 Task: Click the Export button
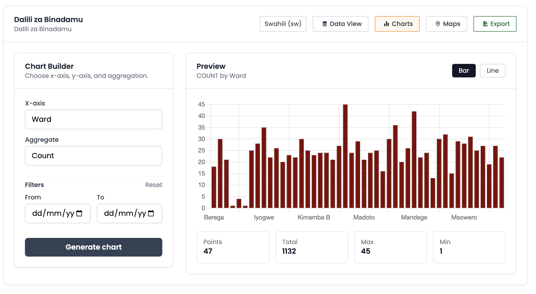(495, 24)
